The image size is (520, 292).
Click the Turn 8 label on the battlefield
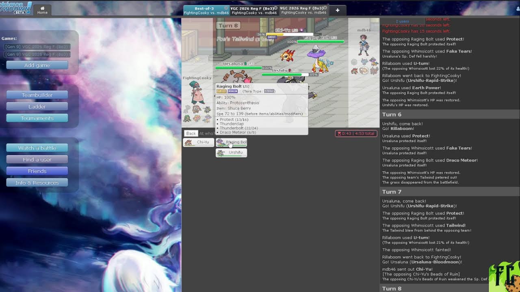(228, 25)
